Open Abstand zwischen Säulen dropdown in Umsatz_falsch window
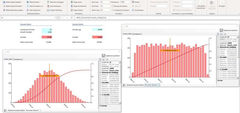Viewport: 240px width, 113px height. [x=40, y=110]
